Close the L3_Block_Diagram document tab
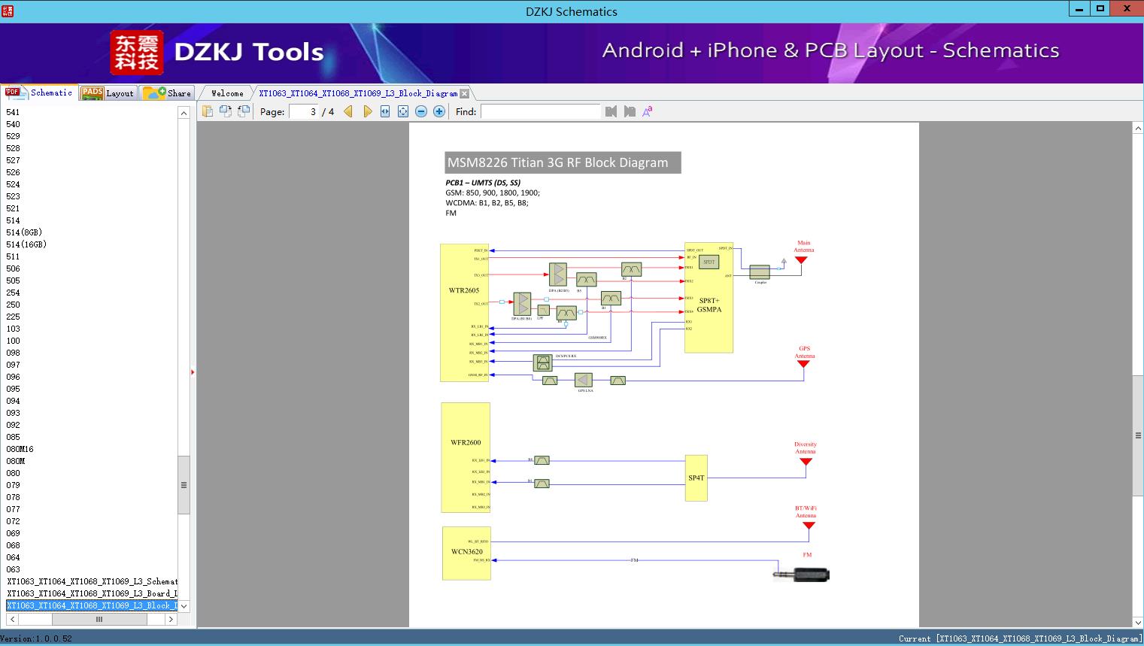Screen dimensions: 1144x646 [x=465, y=94]
